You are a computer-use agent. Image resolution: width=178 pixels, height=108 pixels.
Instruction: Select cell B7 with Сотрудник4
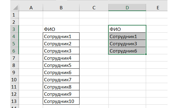(x=61, y=58)
